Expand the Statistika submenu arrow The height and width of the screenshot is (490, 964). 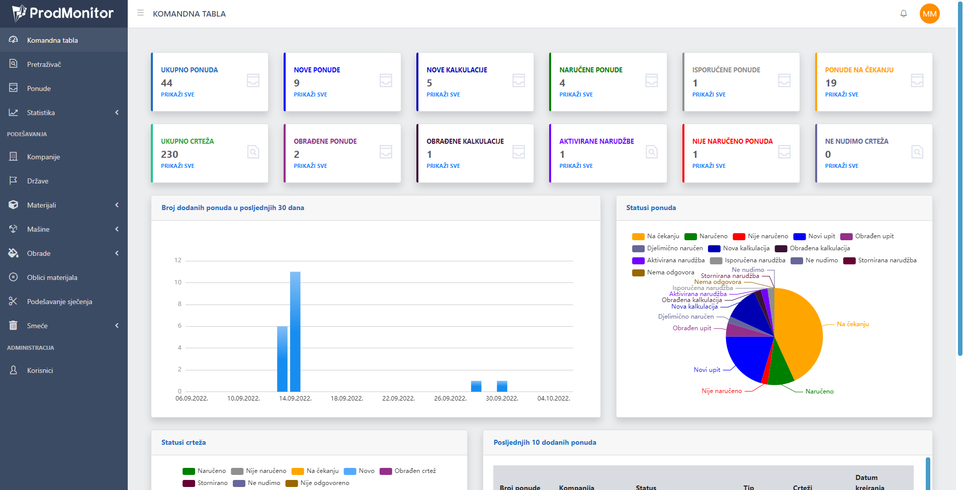[x=117, y=113]
